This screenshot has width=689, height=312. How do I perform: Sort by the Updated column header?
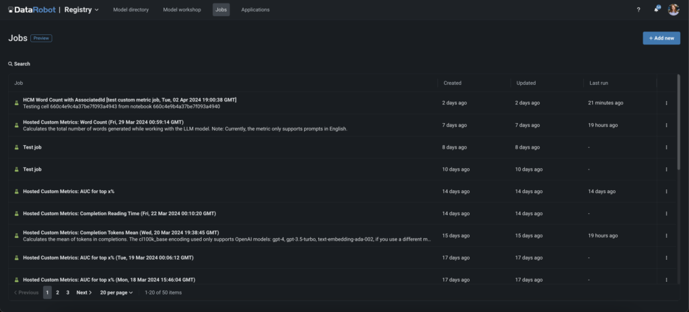click(526, 83)
